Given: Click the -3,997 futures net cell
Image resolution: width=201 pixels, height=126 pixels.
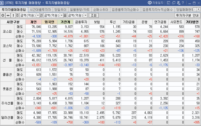Looking at the screenshot, I should pyautogui.click(x=65, y=65).
